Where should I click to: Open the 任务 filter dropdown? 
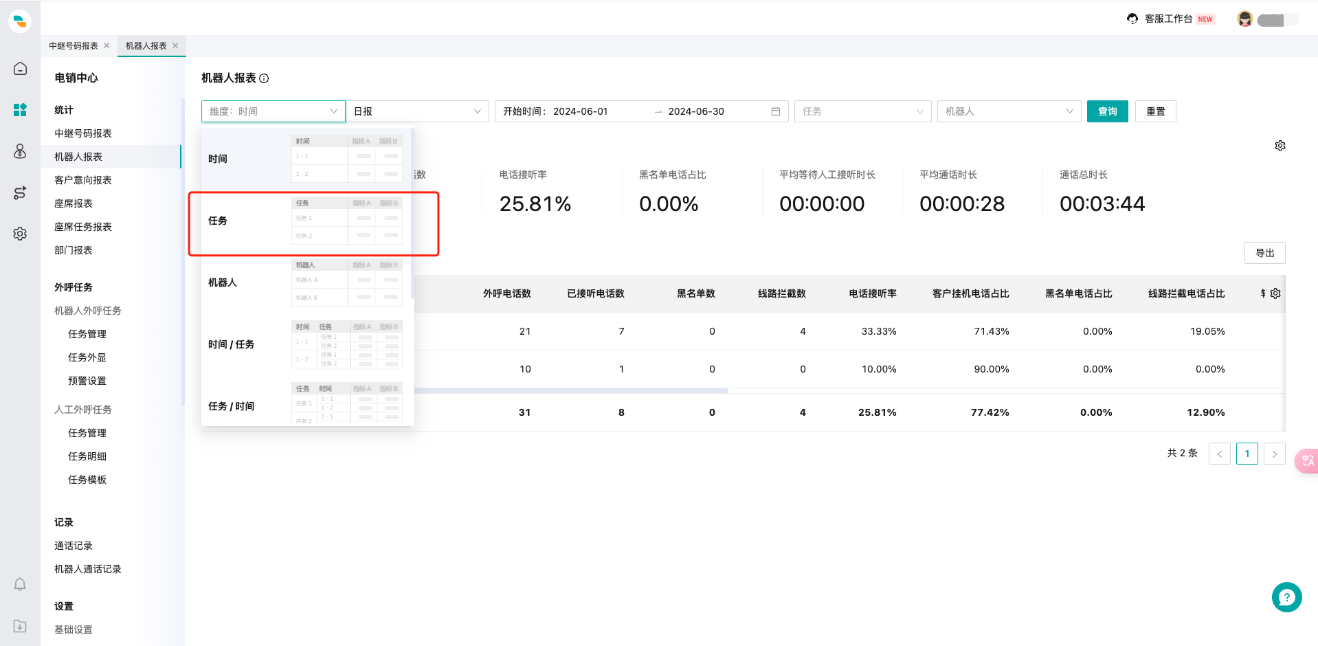863,111
